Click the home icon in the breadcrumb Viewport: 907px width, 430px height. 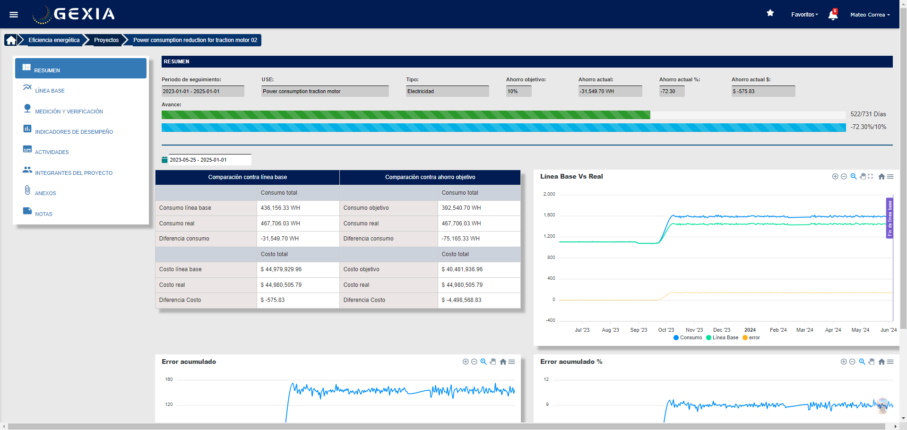[x=11, y=40]
